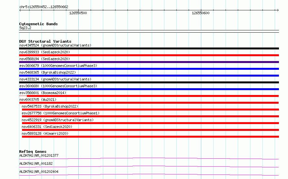
Task: Click the red bar under nsv6406331
Action: (x=150, y=130)
